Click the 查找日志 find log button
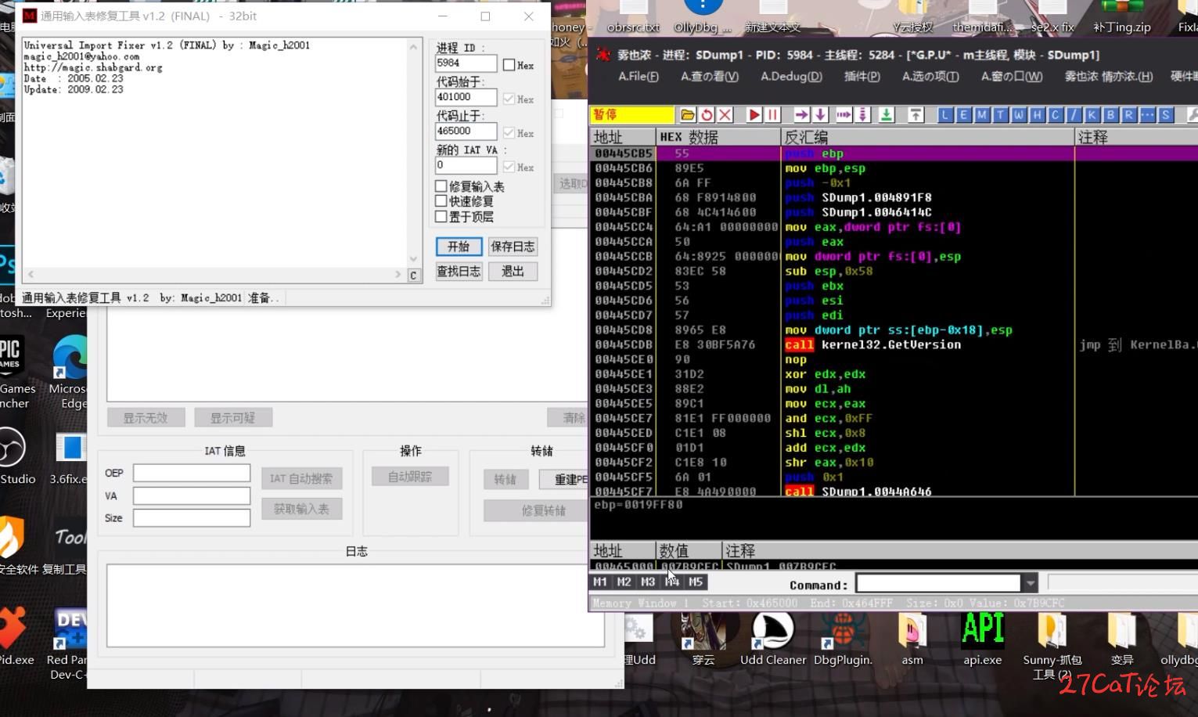Viewport: 1198px width, 717px height. click(459, 272)
